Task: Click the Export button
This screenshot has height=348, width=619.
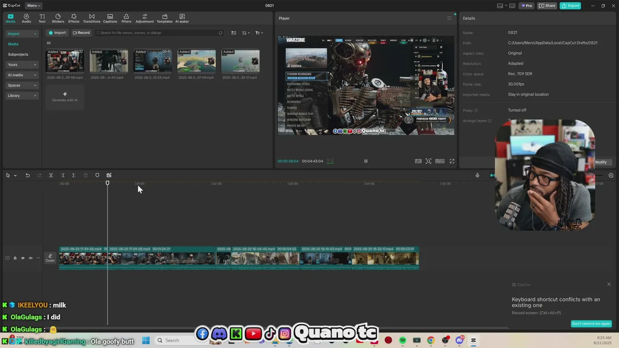Action: tap(570, 6)
